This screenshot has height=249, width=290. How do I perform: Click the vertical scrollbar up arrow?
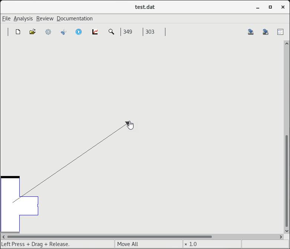click(287, 44)
